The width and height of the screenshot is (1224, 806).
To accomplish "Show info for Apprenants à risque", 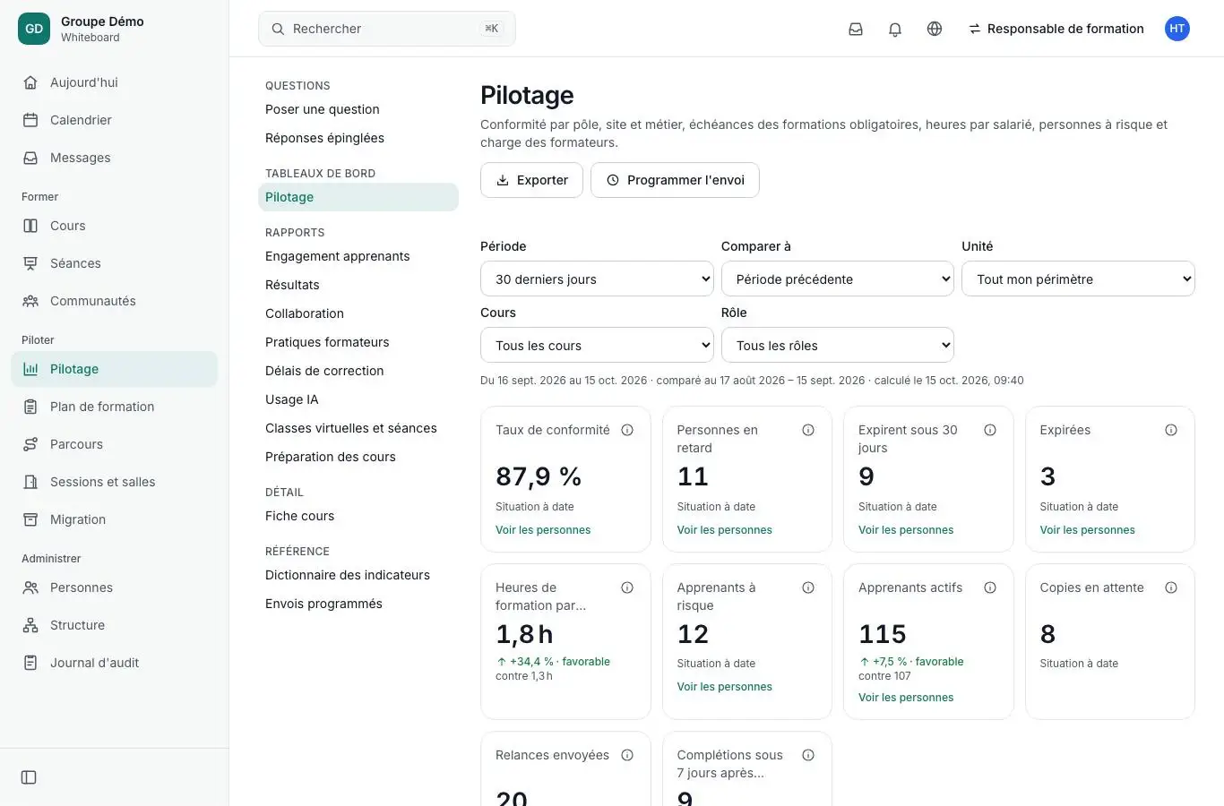I will coord(808,587).
